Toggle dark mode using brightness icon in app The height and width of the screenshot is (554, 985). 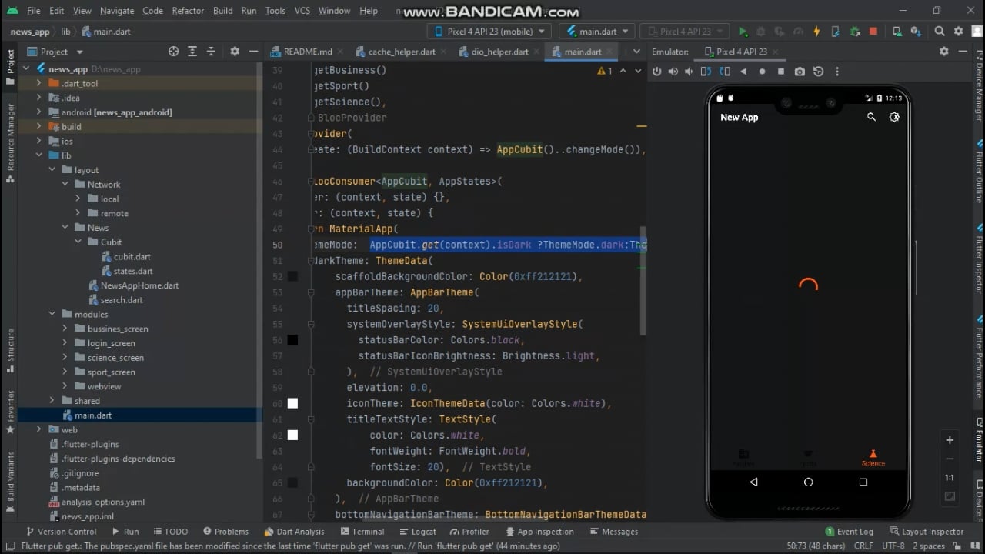[894, 117]
